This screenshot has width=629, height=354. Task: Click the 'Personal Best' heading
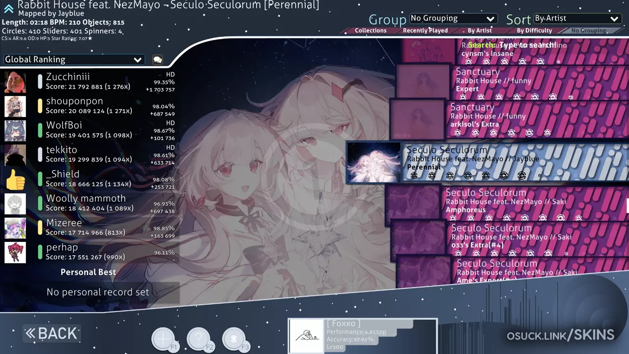(88, 272)
